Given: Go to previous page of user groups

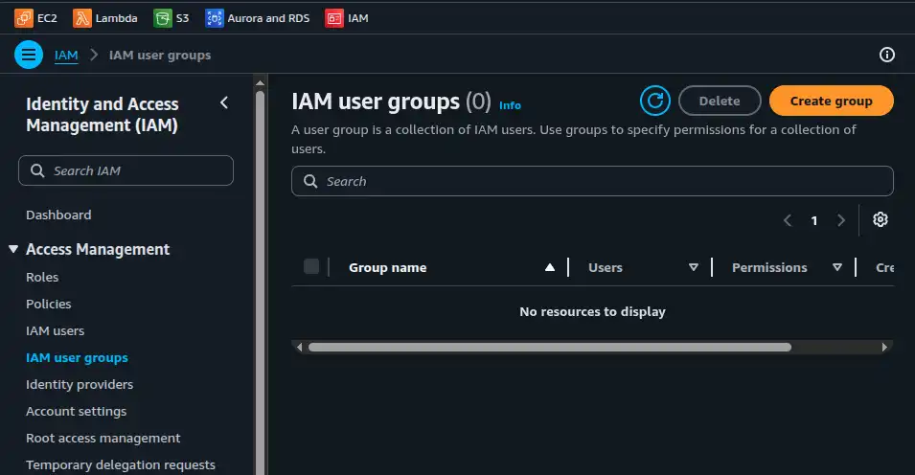Looking at the screenshot, I should tap(788, 220).
